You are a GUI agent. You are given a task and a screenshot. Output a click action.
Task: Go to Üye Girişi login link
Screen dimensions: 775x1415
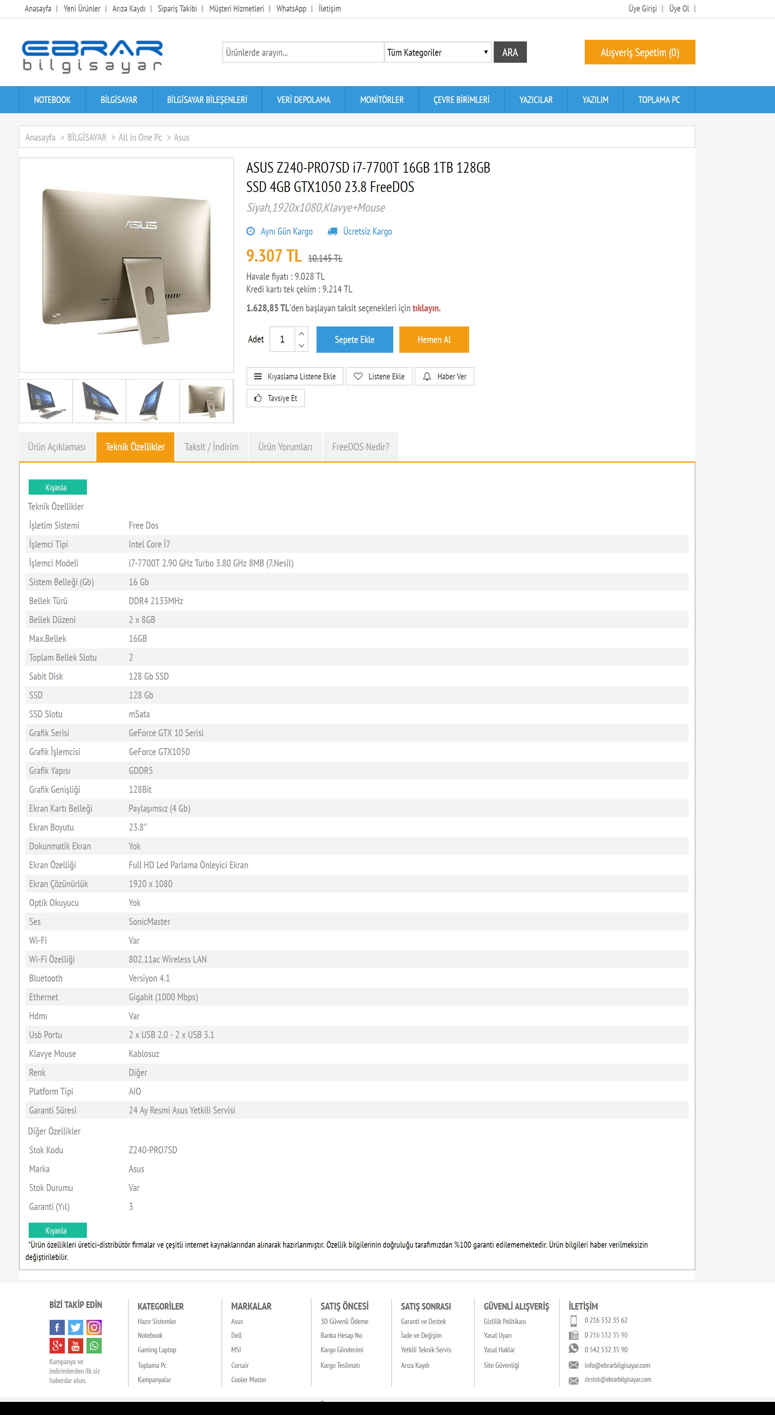[643, 9]
